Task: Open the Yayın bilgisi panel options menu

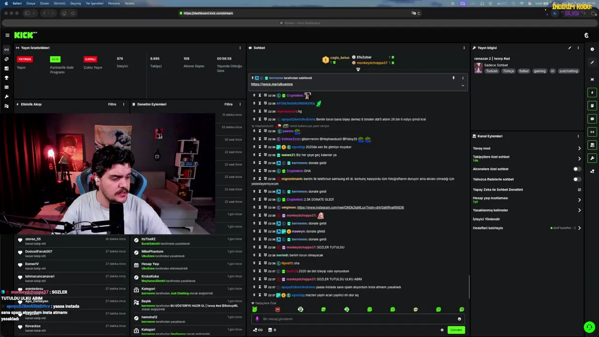Action: click(578, 48)
